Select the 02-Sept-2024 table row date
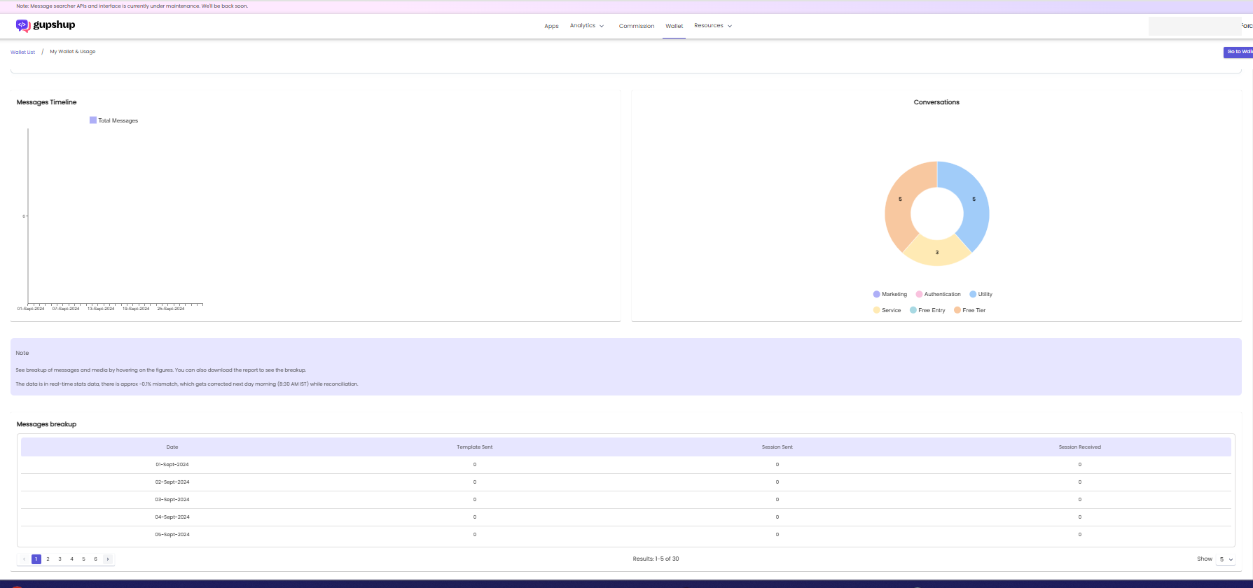 pyautogui.click(x=172, y=482)
